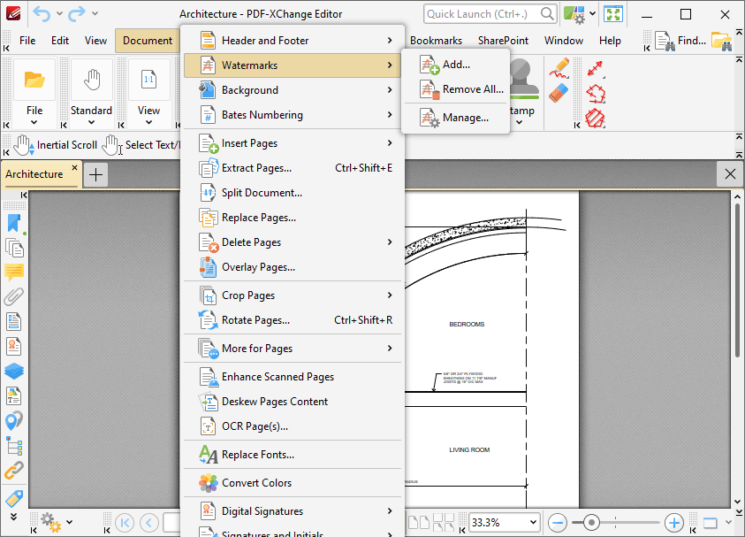The width and height of the screenshot is (745, 537).
Task: Open the Edit menu
Action: coord(60,41)
